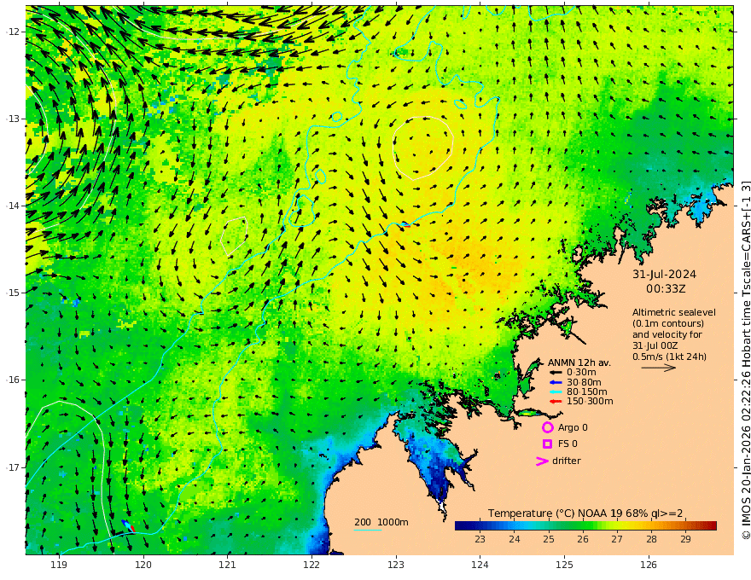Click the latitude axis label "-16"
The height and width of the screenshot is (580, 751).
click(x=12, y=380)
